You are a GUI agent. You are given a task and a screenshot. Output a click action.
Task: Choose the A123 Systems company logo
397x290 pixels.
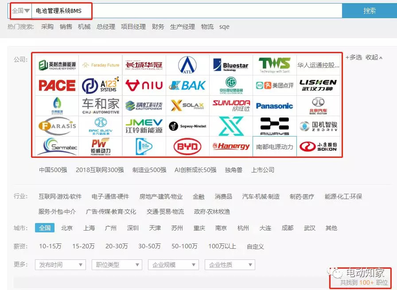click(101, 86)
